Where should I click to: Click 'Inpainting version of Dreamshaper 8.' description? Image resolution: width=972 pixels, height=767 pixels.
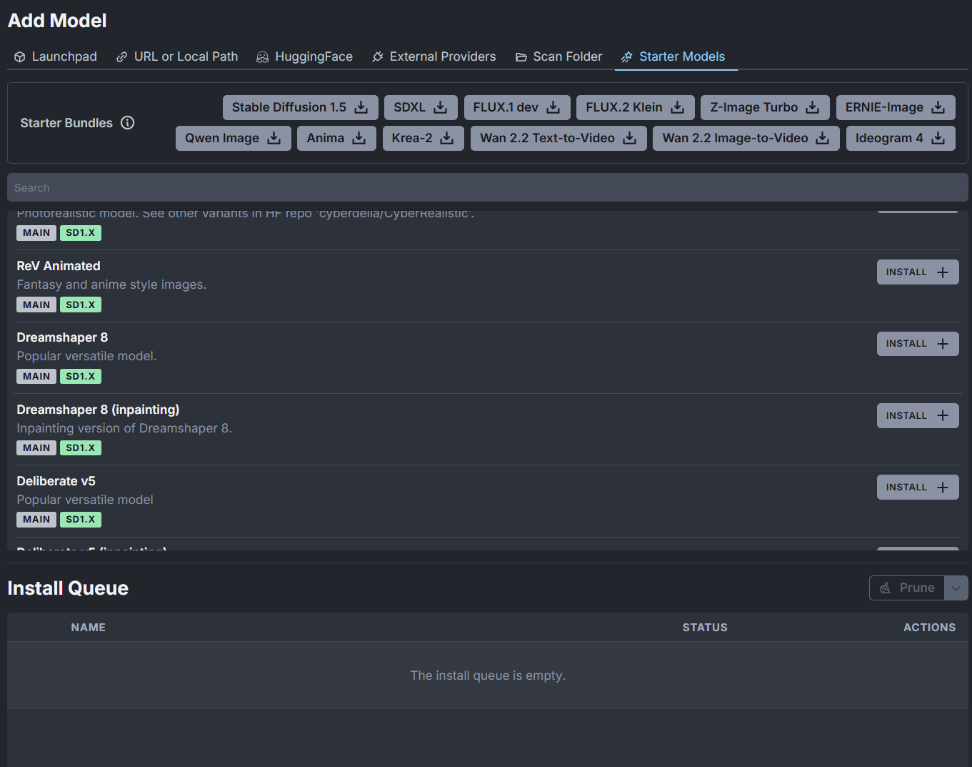tap(124, 428)
